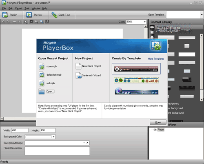Click the undo arrow icon
The image size is (204, 164).
click(4, 22)
